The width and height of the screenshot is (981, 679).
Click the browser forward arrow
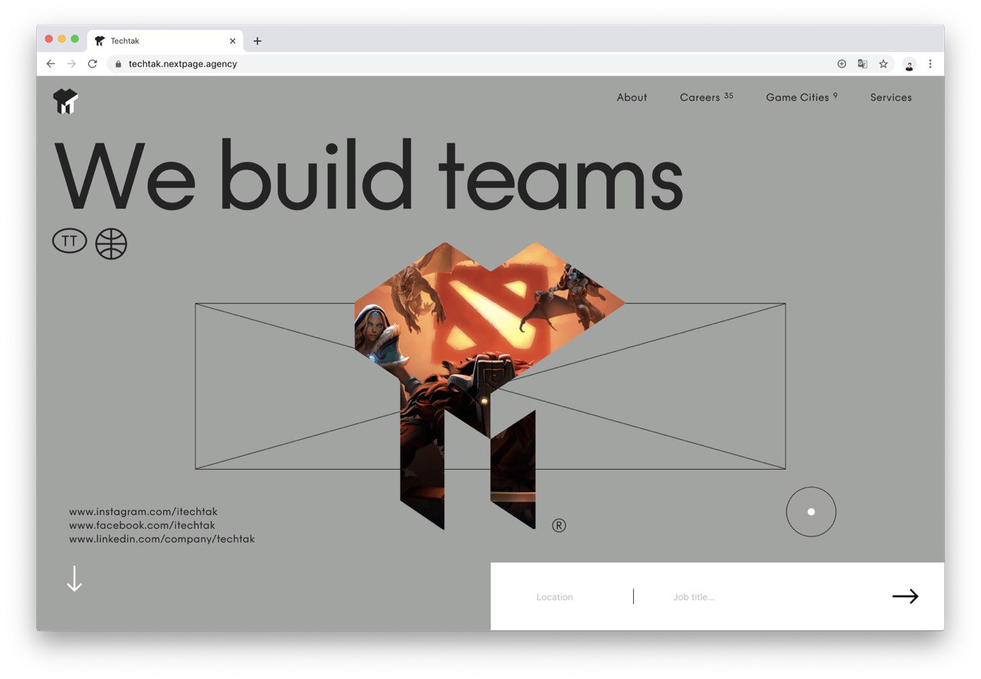(x=71, y=64)
